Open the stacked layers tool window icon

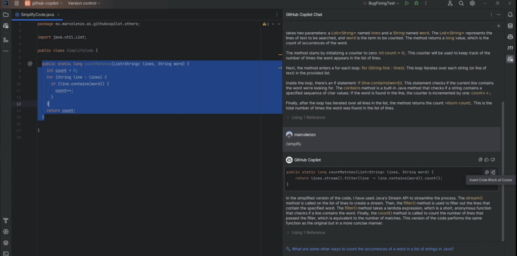6,243
